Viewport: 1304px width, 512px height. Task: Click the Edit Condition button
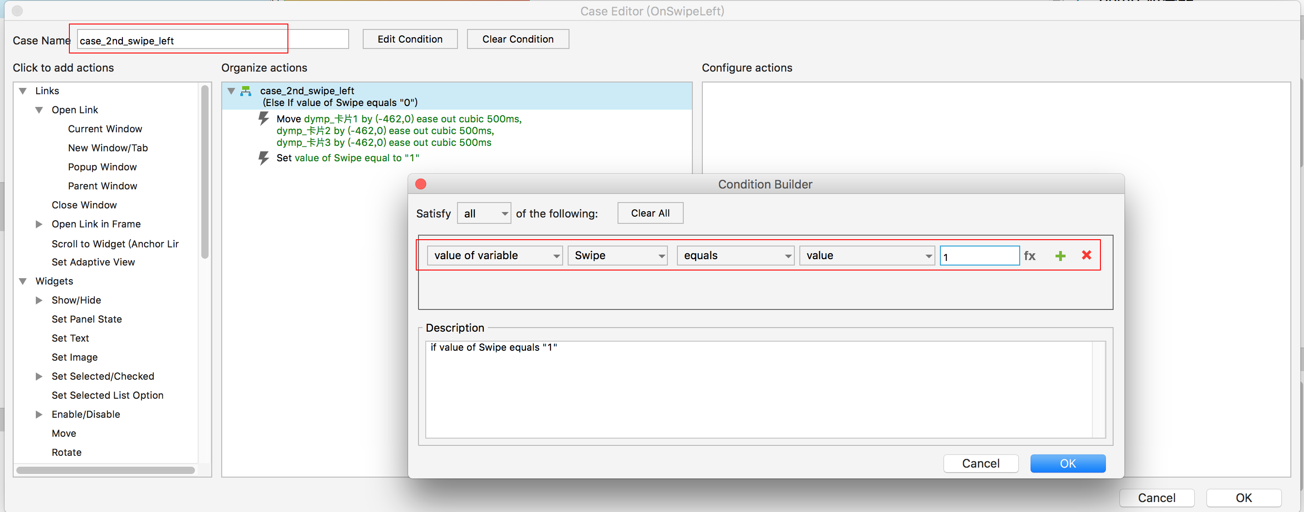click(x=409, y=39)
